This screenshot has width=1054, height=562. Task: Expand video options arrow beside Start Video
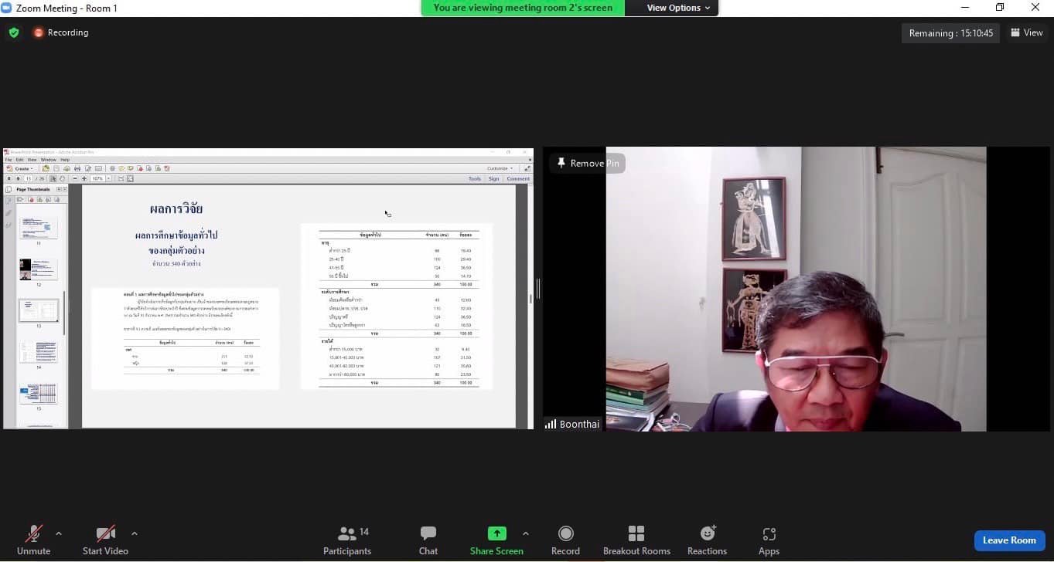coord(135,533)
